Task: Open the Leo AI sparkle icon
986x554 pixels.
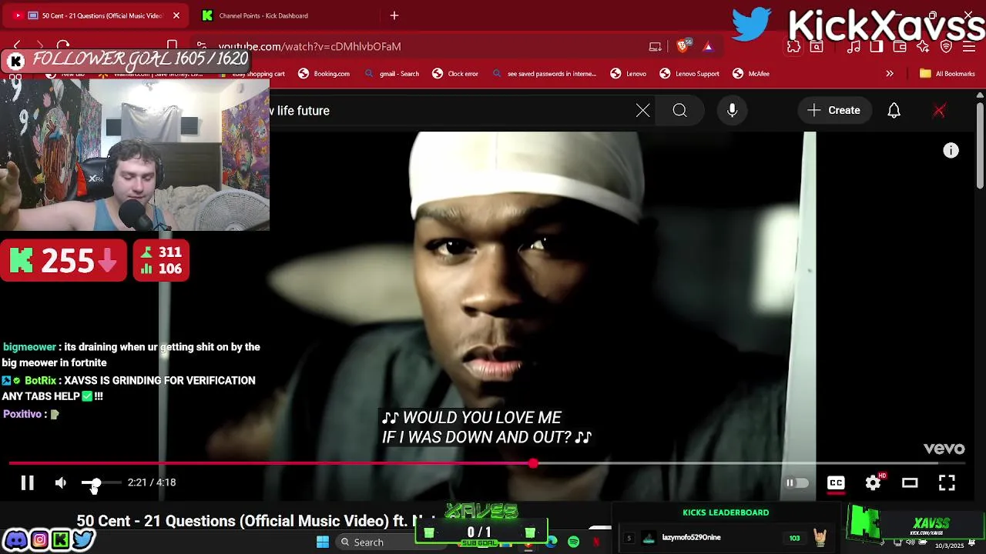Action: tap(924, 47)
